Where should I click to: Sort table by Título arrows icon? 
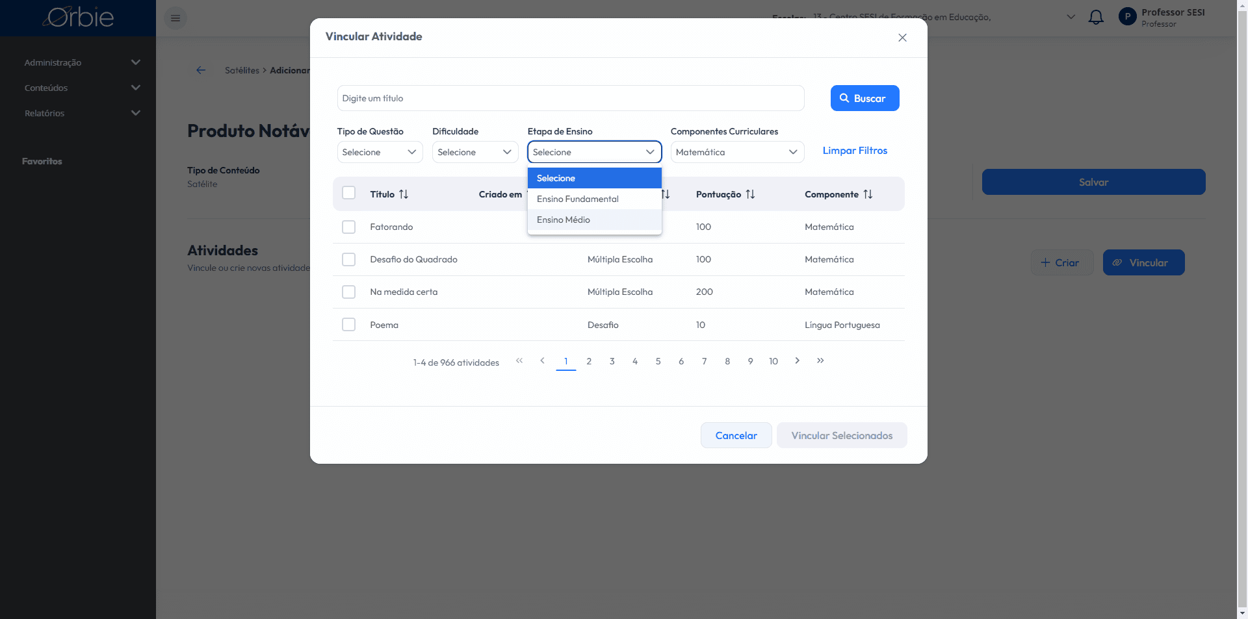pos(404,194)
